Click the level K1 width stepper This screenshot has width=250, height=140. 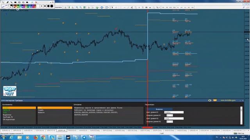[170, 115]
